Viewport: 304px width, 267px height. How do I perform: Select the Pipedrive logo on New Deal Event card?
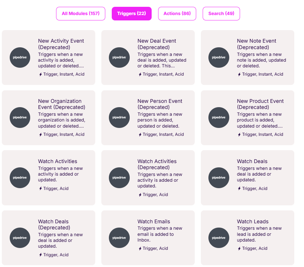click(x=119, y=57)
